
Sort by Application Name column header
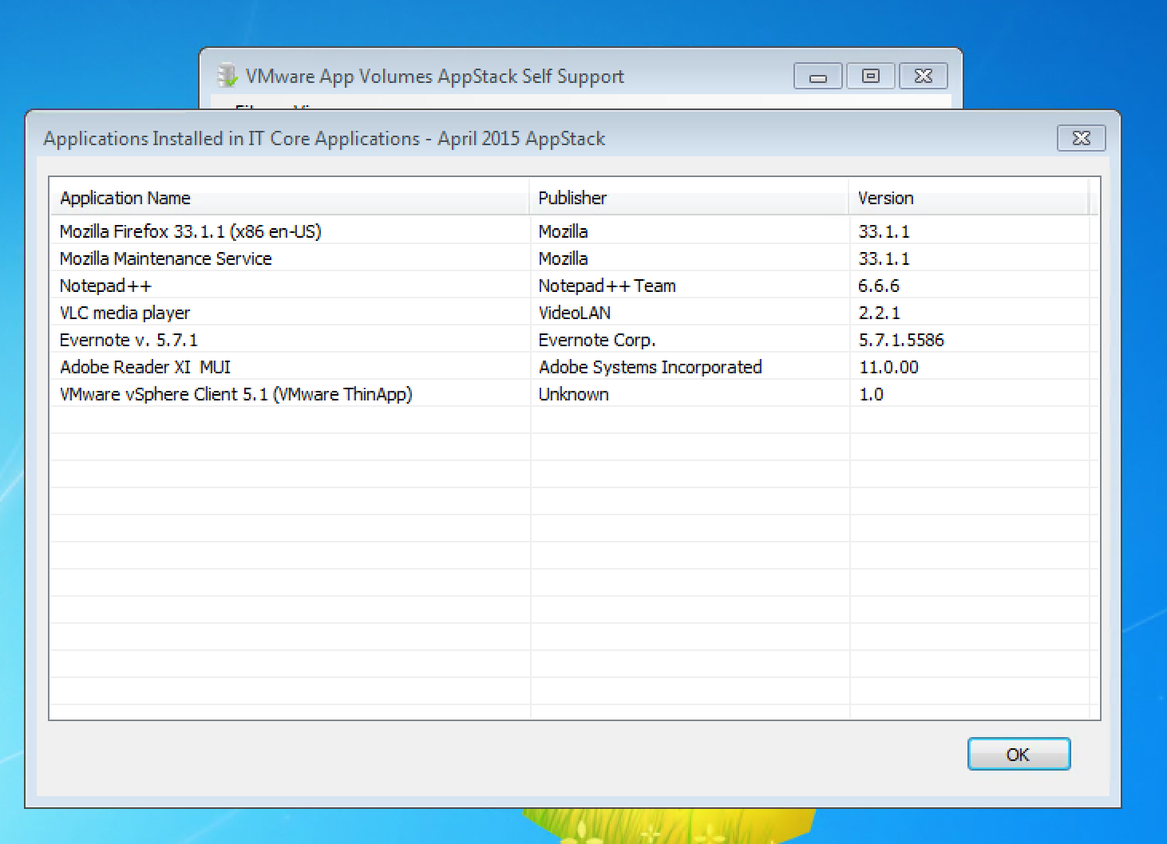125,198
